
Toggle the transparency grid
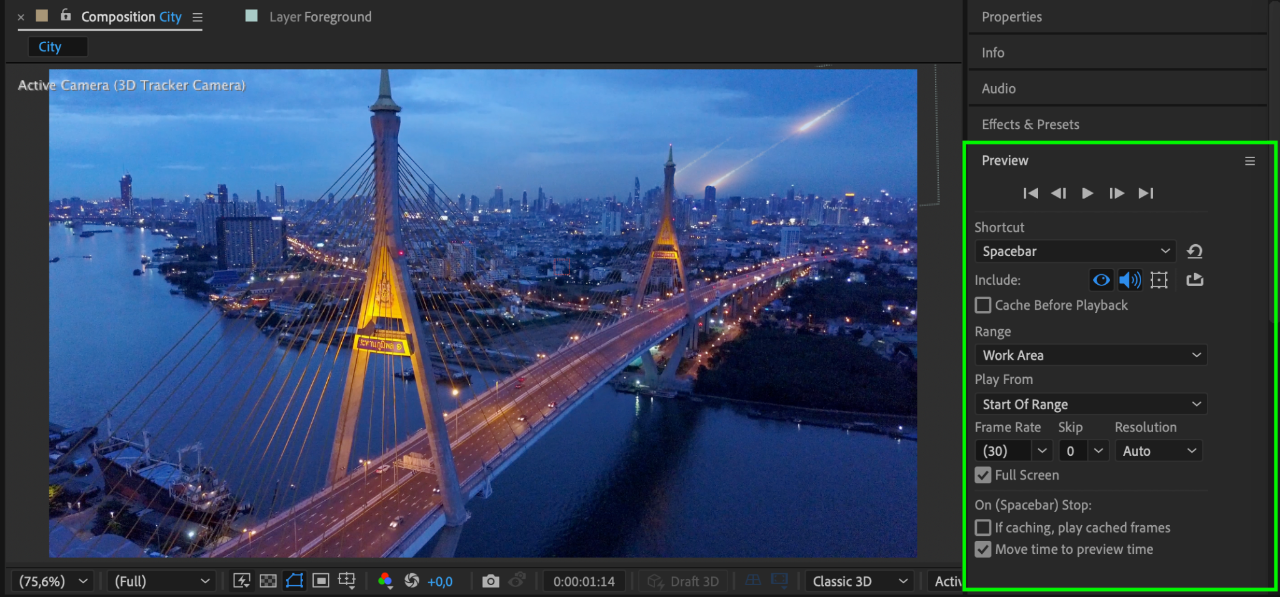pyautogui.click(x=268, y=581)
